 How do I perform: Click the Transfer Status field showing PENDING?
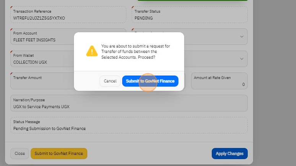pos(190,15)
